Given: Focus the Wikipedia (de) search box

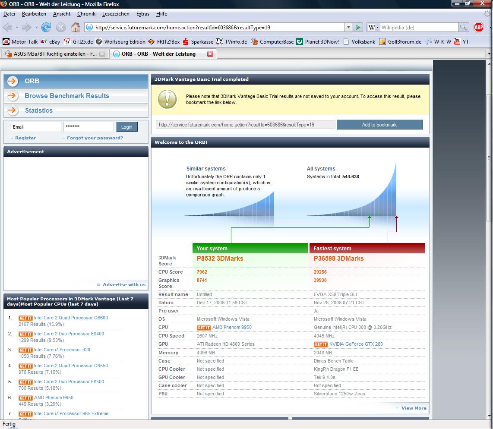Looking at the screenshot, I should coord(419,27).
